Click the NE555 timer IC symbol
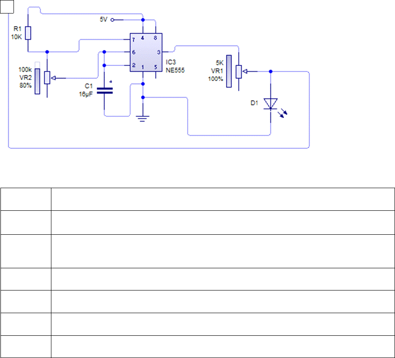 tap(144, 52)
